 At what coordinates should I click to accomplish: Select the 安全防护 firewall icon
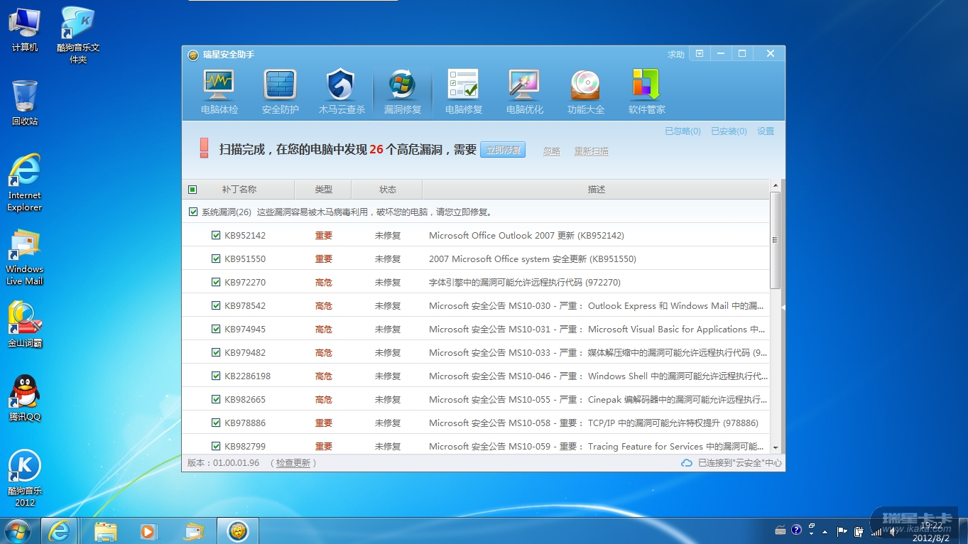point(280,91)
